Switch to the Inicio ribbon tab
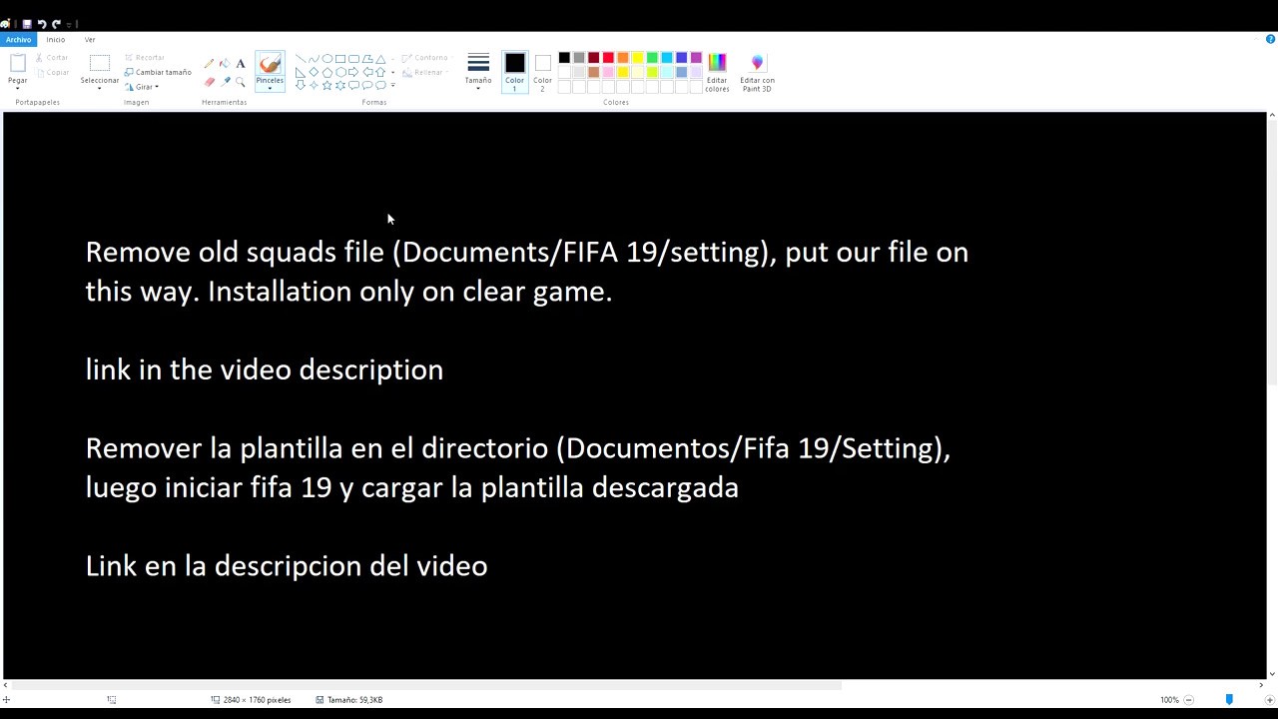Image resolution: width=1278 pixels, height=719 pixels. pos(56,39)
